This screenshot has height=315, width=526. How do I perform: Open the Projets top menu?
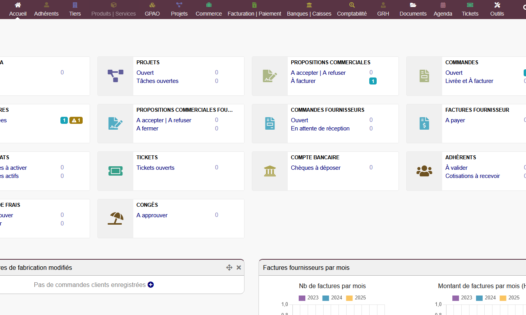pyautogui.click(x=179, y=10)
